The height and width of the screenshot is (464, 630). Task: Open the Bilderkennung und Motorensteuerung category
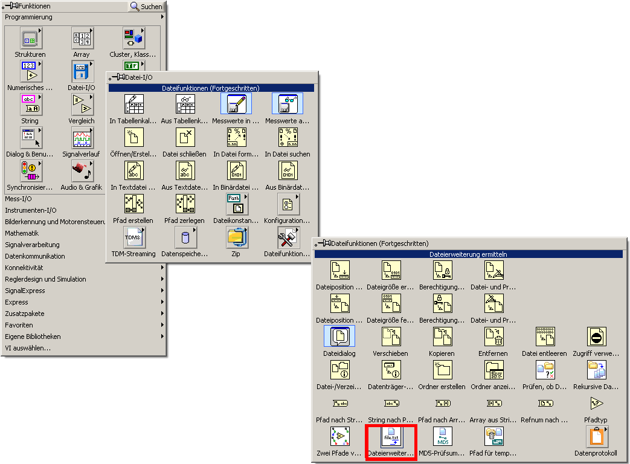point(54,221)
